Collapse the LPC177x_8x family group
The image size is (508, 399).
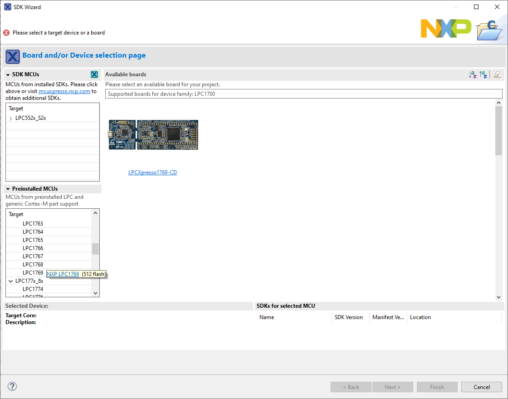[10, 281]
